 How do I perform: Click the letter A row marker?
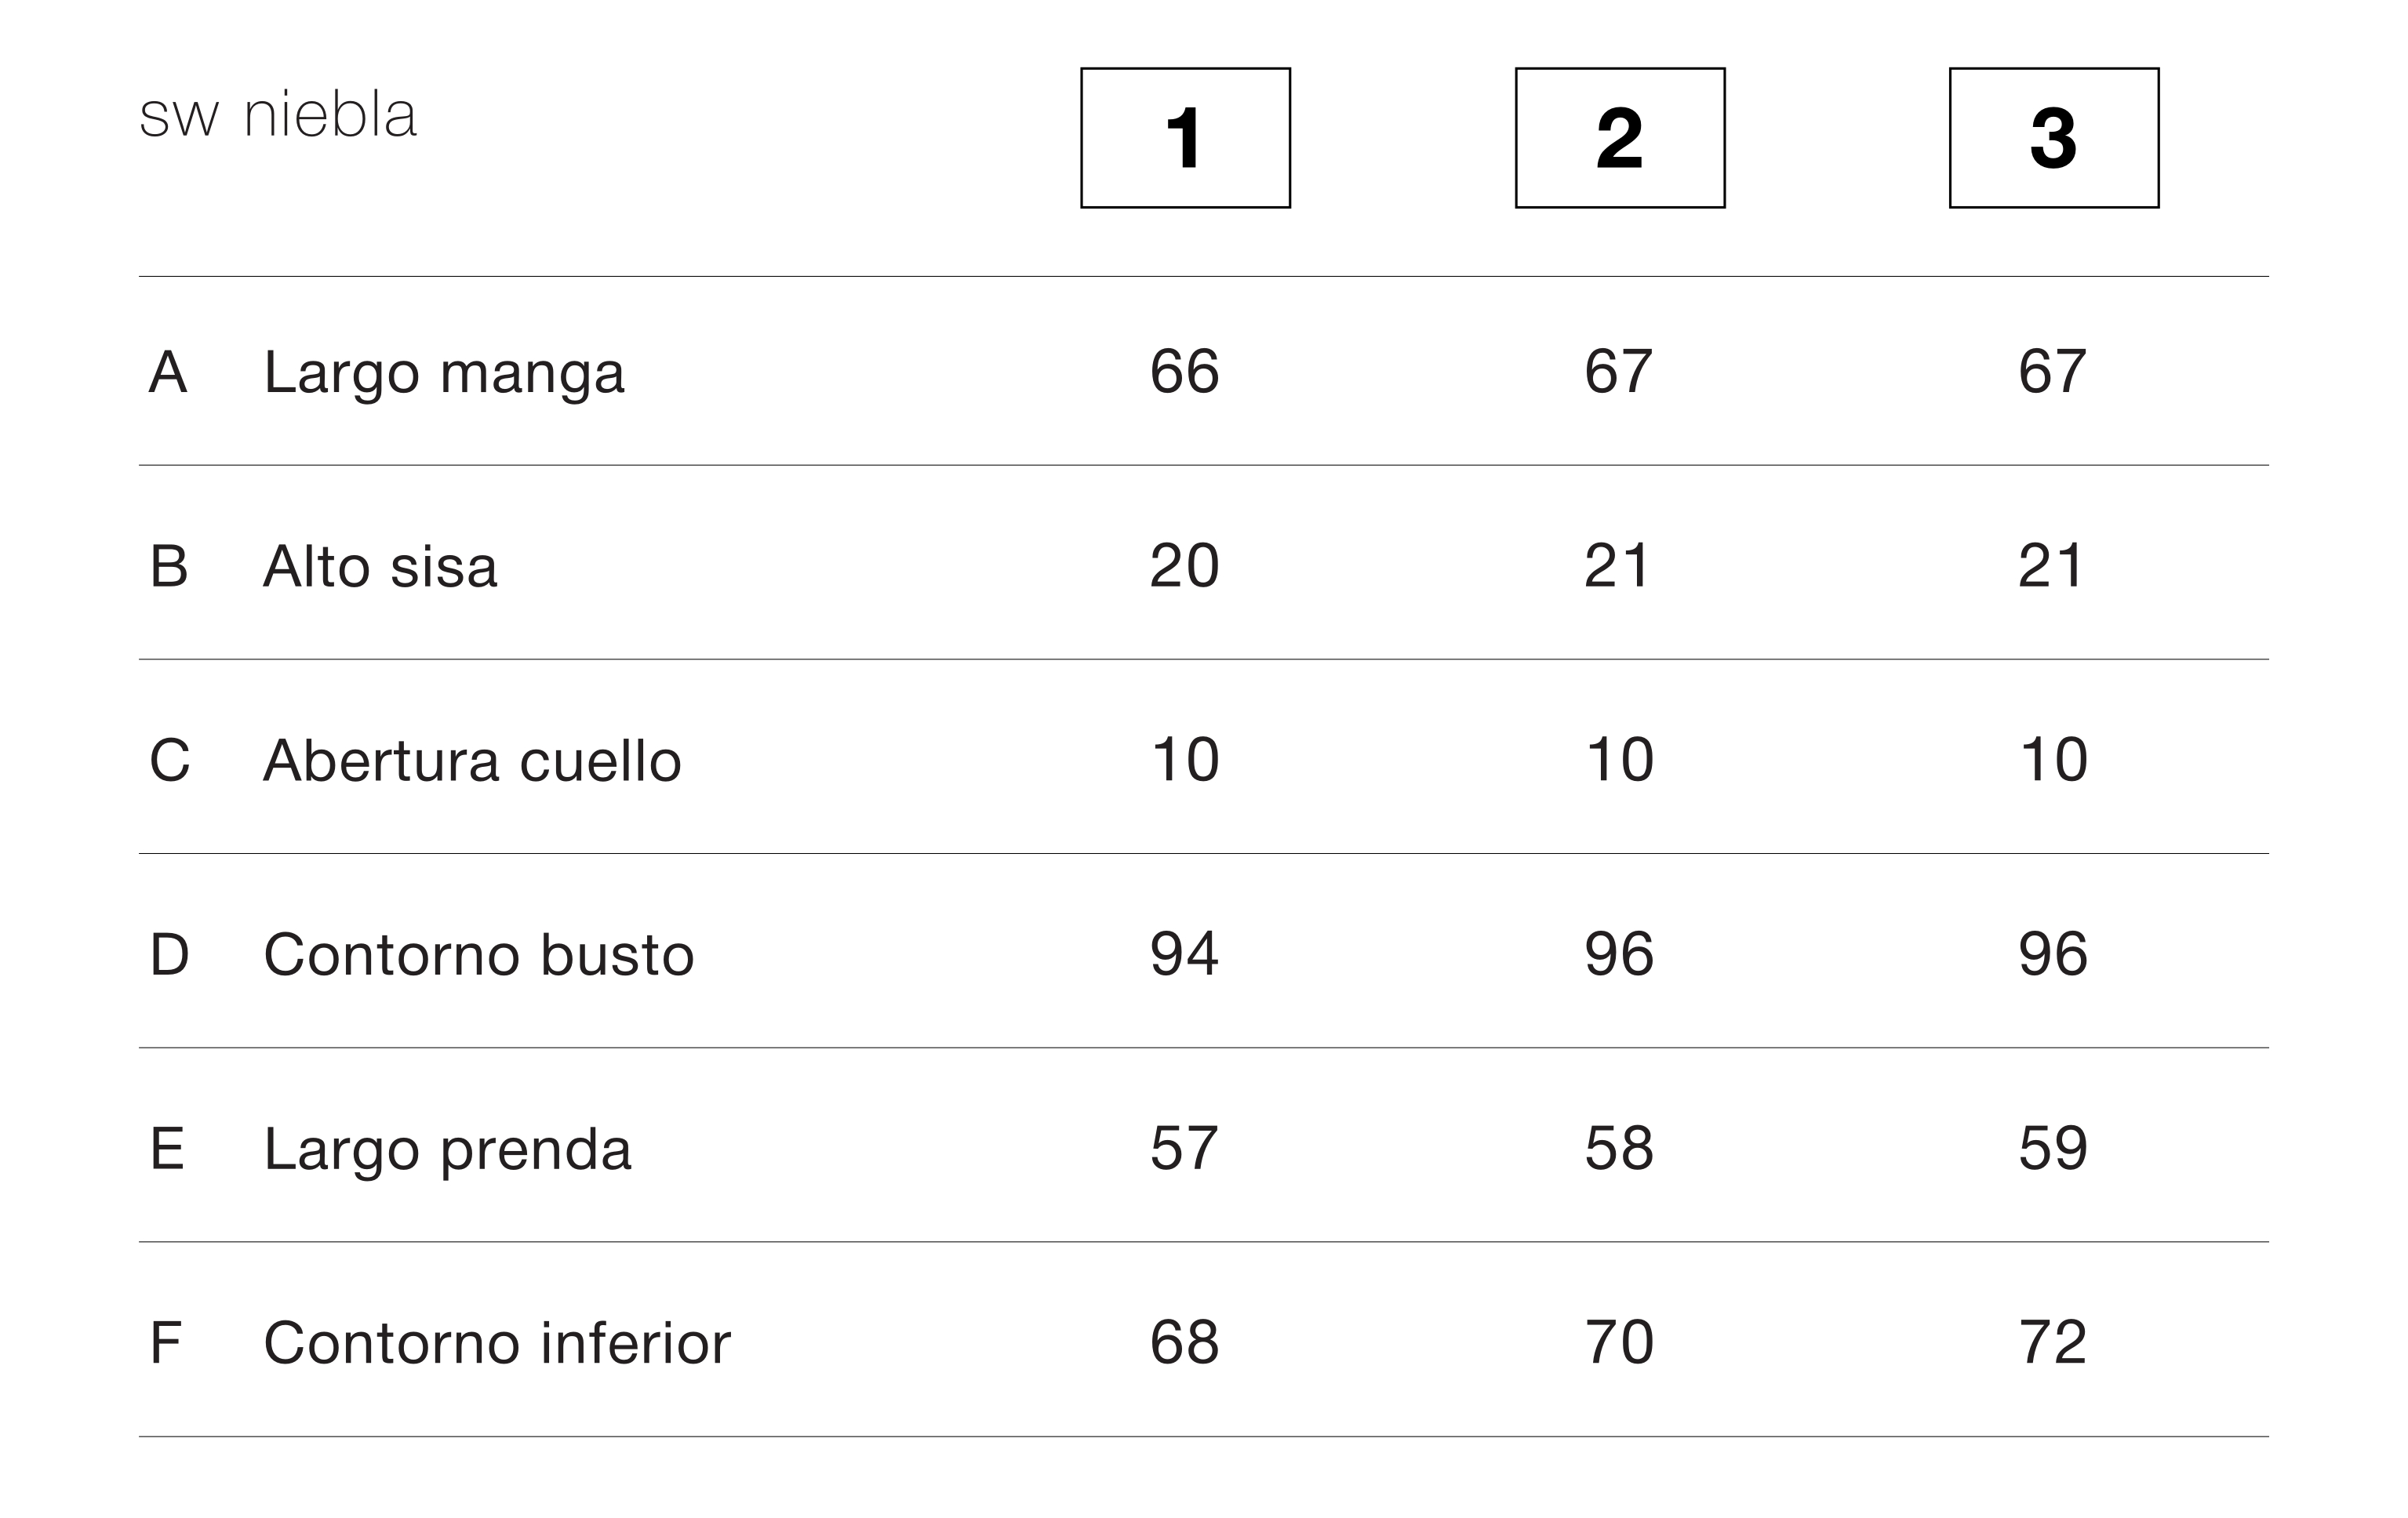168,372
